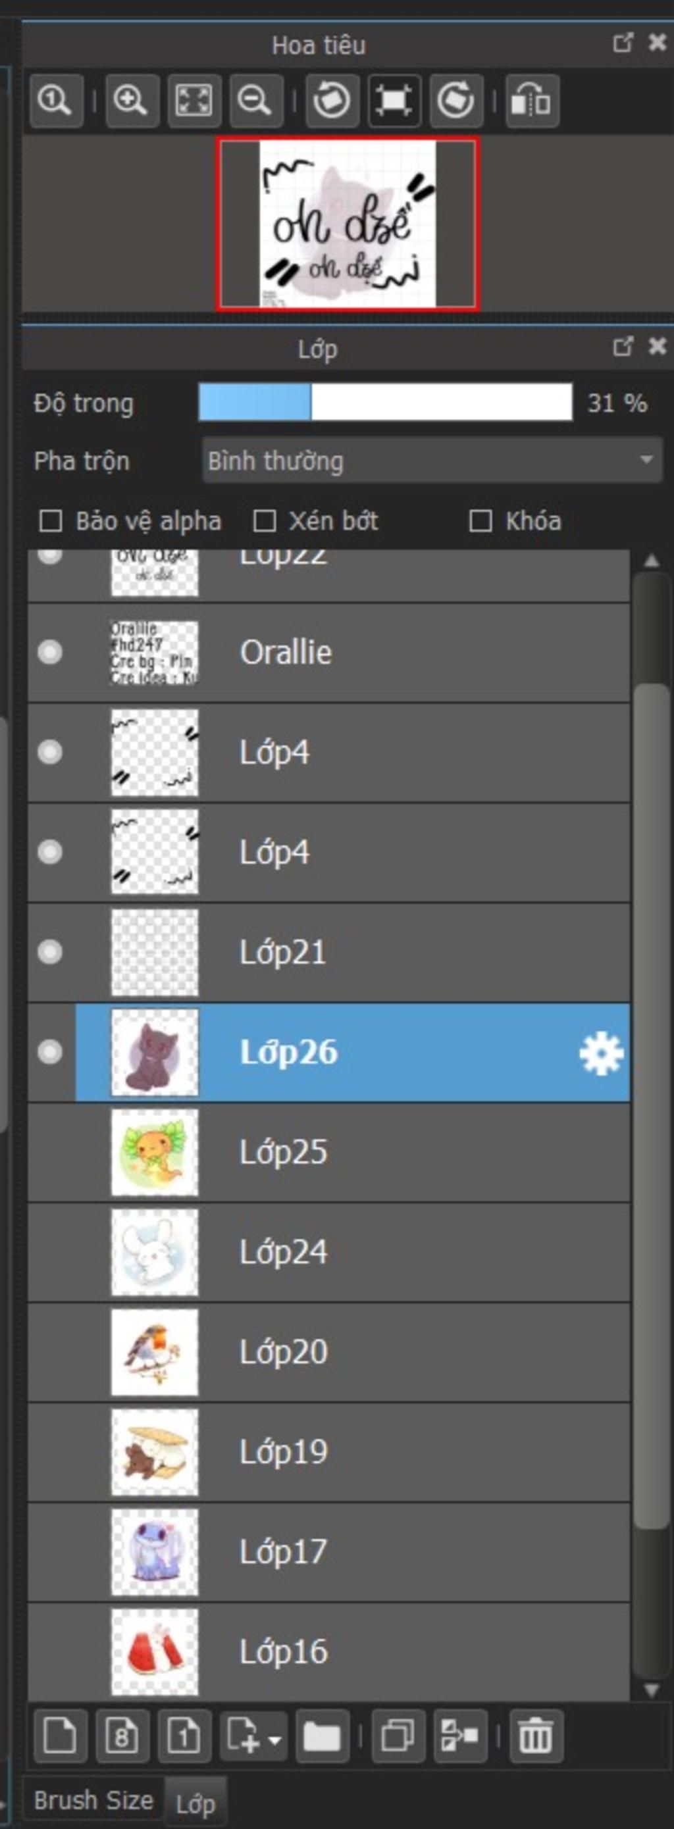The image size is (674, 1829).
Task: Duplicate the current layer
Action: 398,1736
